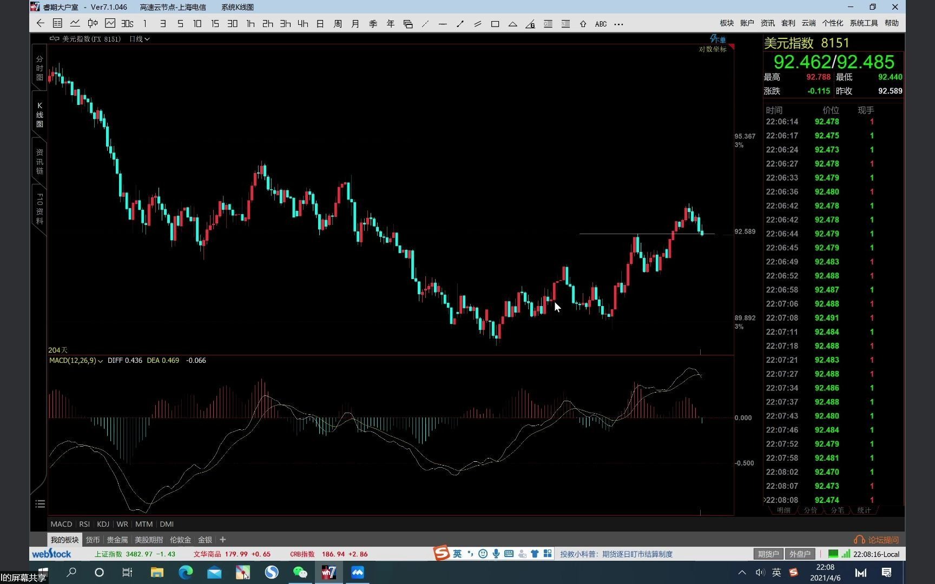Viewport: 935px width, 584px height.
Task: Select the 15-minute period button
Action: (x=215, y=24)
